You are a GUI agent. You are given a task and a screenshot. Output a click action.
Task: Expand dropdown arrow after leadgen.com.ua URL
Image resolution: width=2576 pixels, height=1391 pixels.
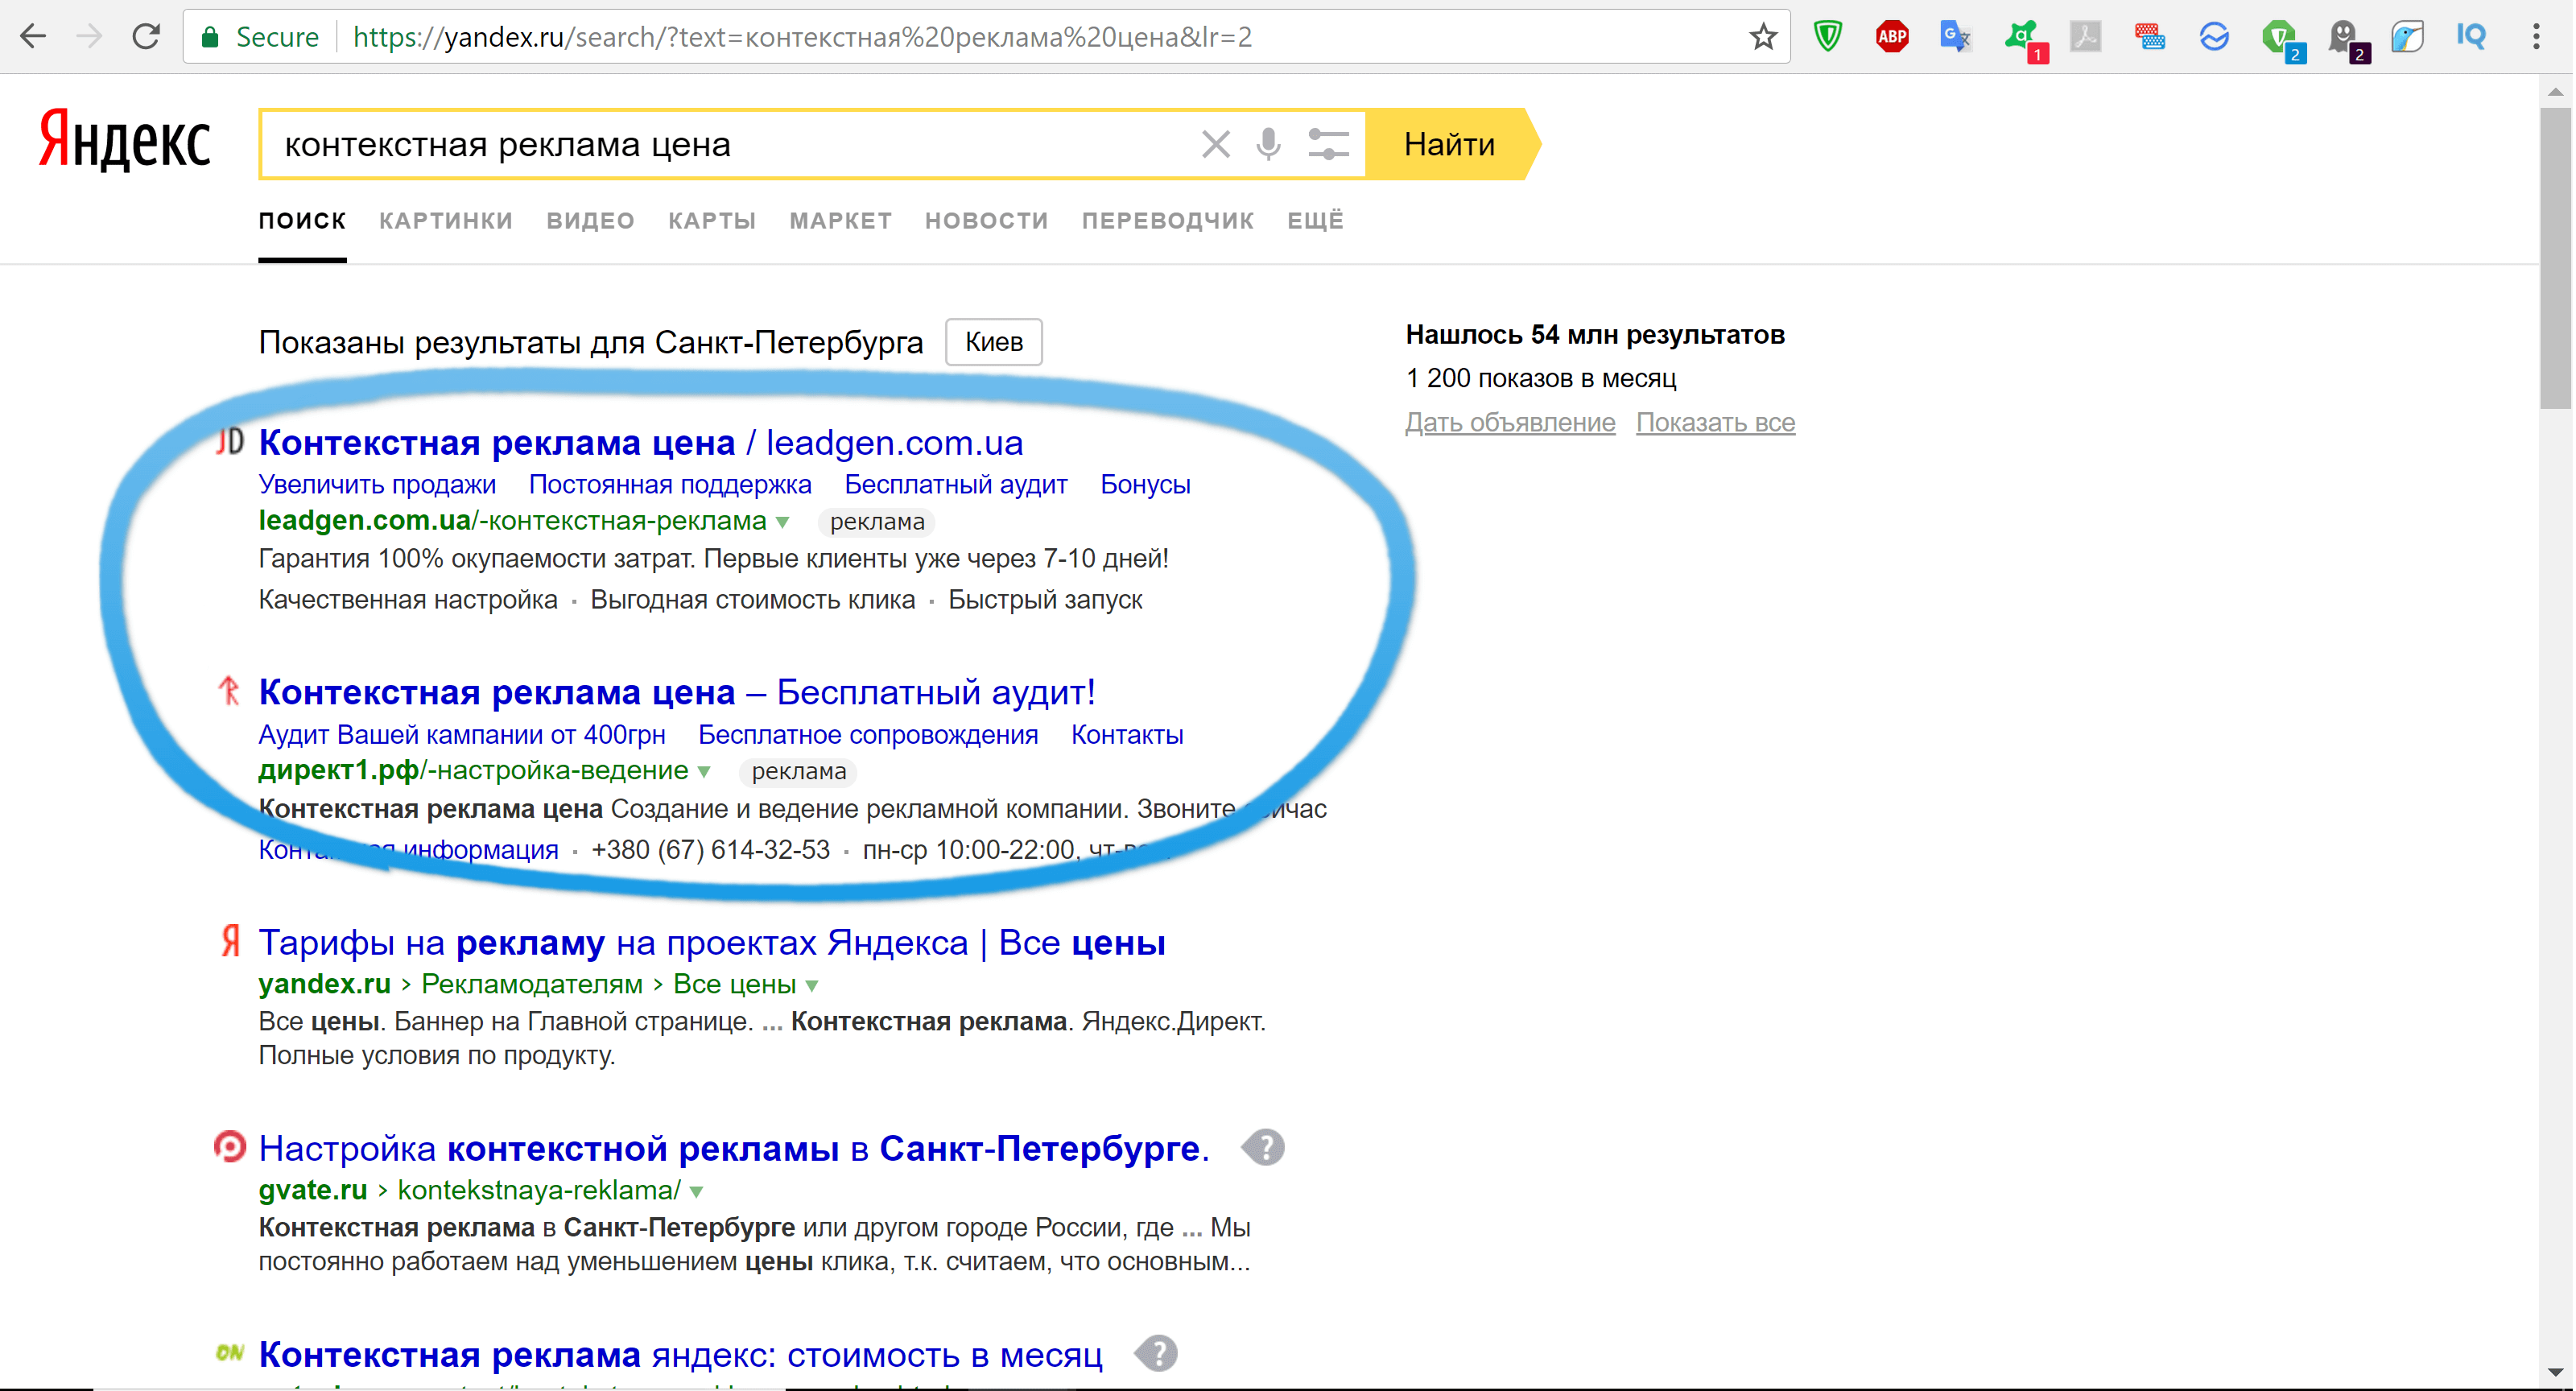click(783, 522)
